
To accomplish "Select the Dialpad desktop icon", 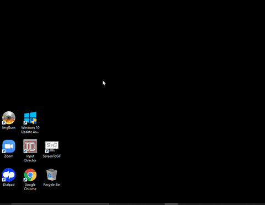I will click(x=9, y=175).
